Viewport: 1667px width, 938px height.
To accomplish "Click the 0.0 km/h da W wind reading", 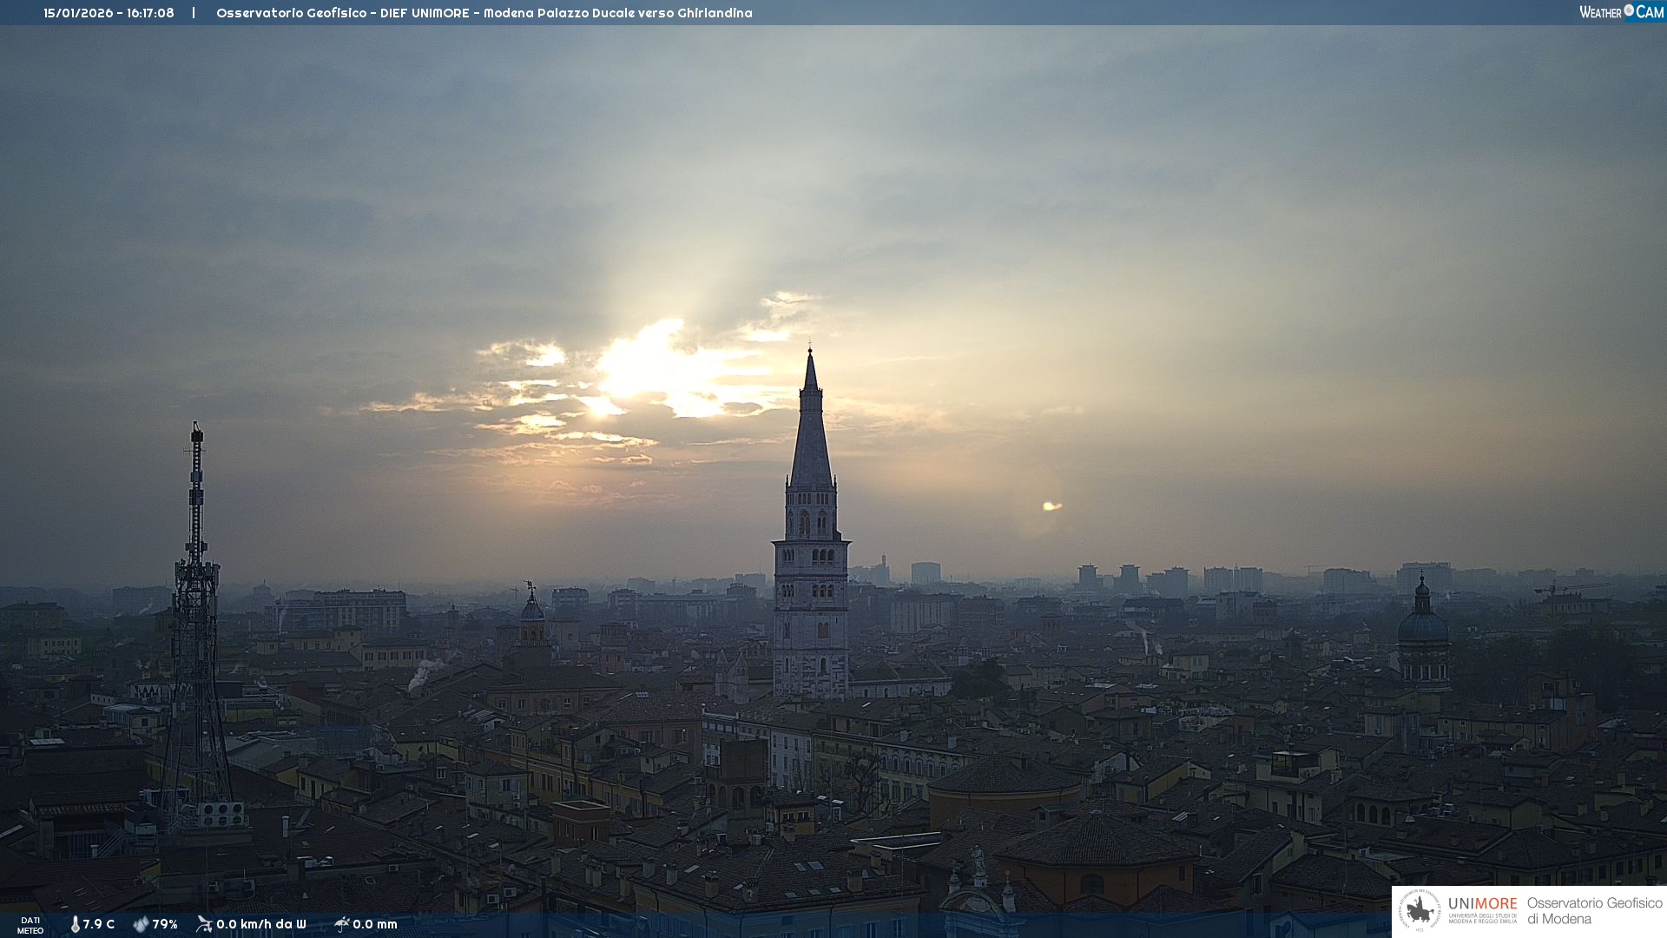I will [x=261, y=924].
